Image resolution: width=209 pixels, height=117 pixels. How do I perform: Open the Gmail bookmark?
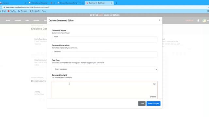pos(3,11)
